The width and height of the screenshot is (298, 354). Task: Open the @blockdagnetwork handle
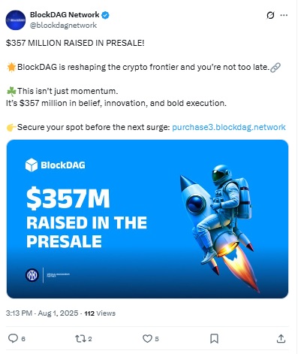(x=63, y=26)
